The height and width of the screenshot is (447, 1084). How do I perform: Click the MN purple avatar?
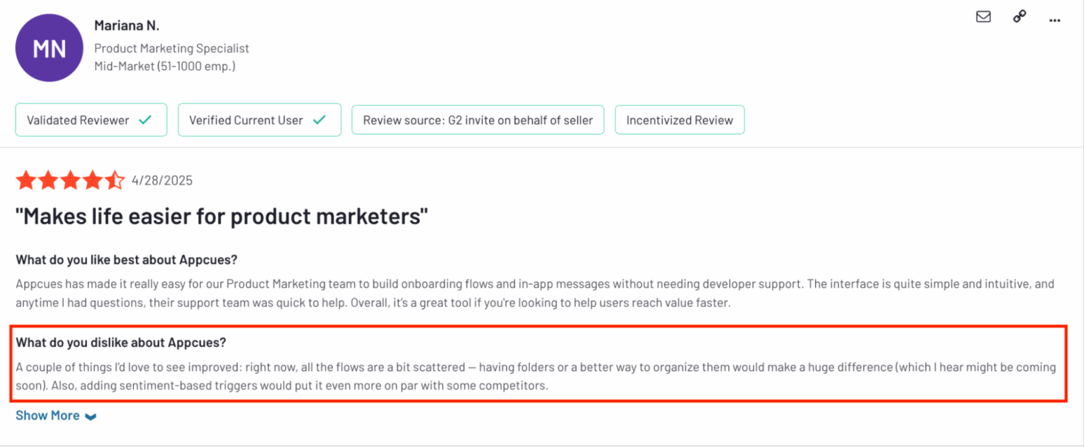(49, 48)
